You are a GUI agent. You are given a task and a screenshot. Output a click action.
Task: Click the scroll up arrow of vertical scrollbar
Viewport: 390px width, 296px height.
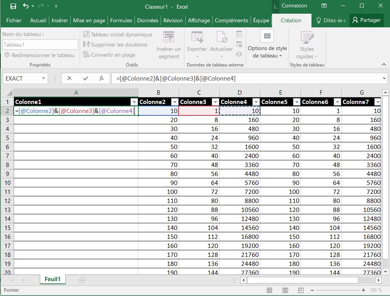click(x=385, y=92)
